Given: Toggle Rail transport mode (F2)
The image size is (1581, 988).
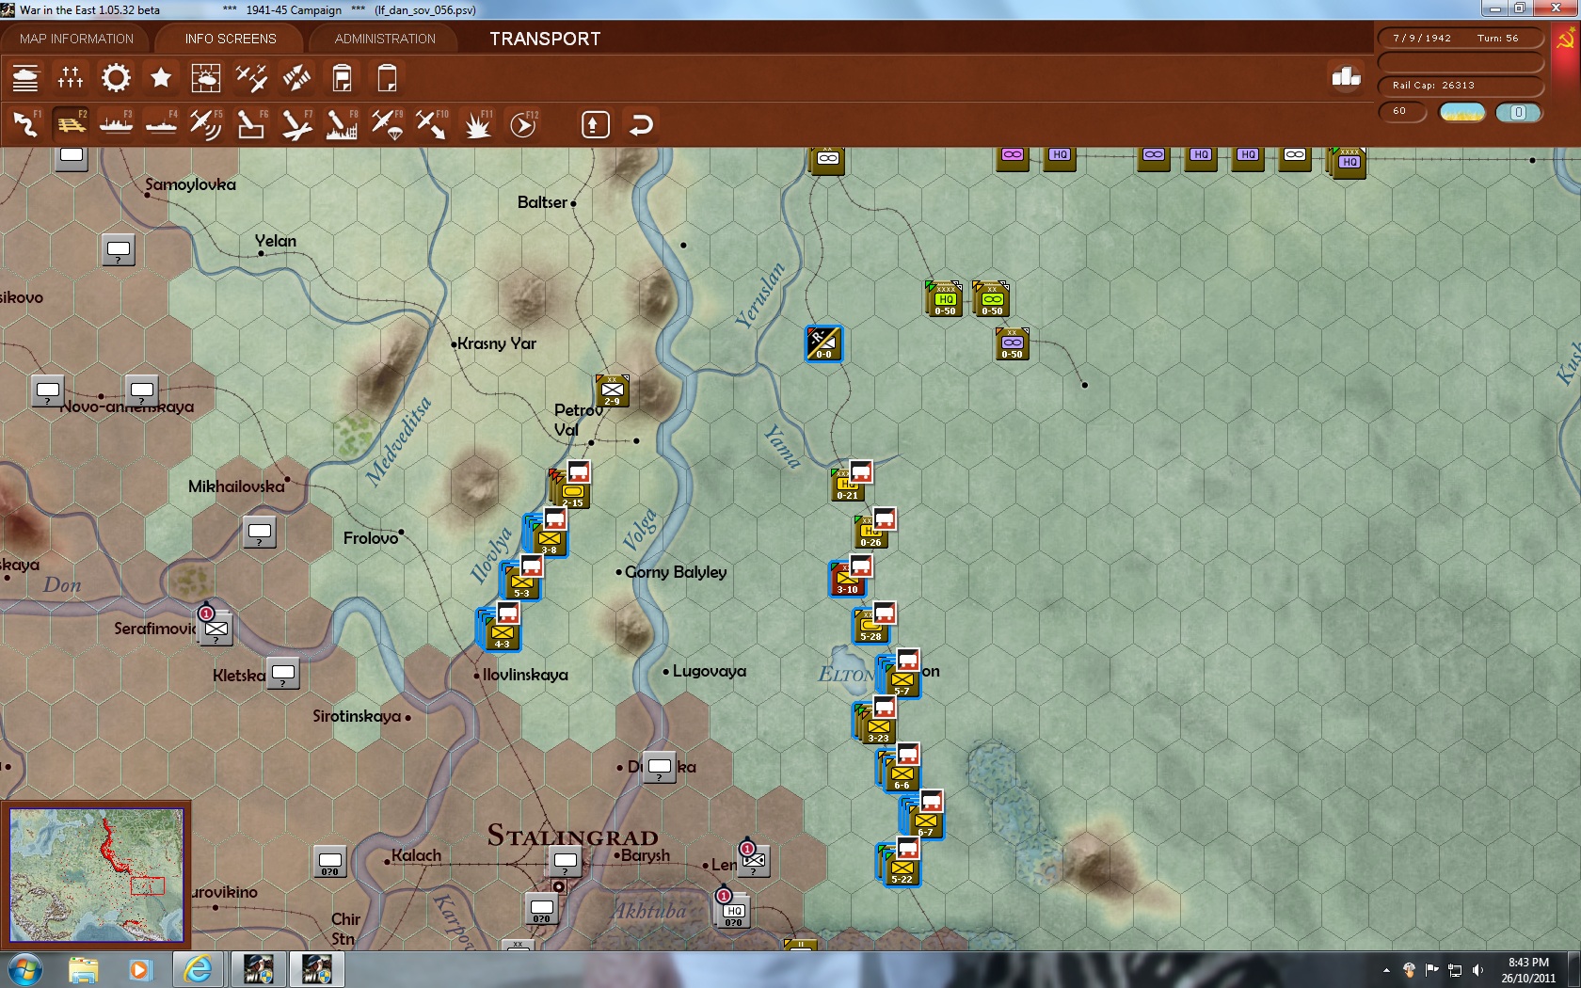Looking at the screenshot, I should 71,124.
